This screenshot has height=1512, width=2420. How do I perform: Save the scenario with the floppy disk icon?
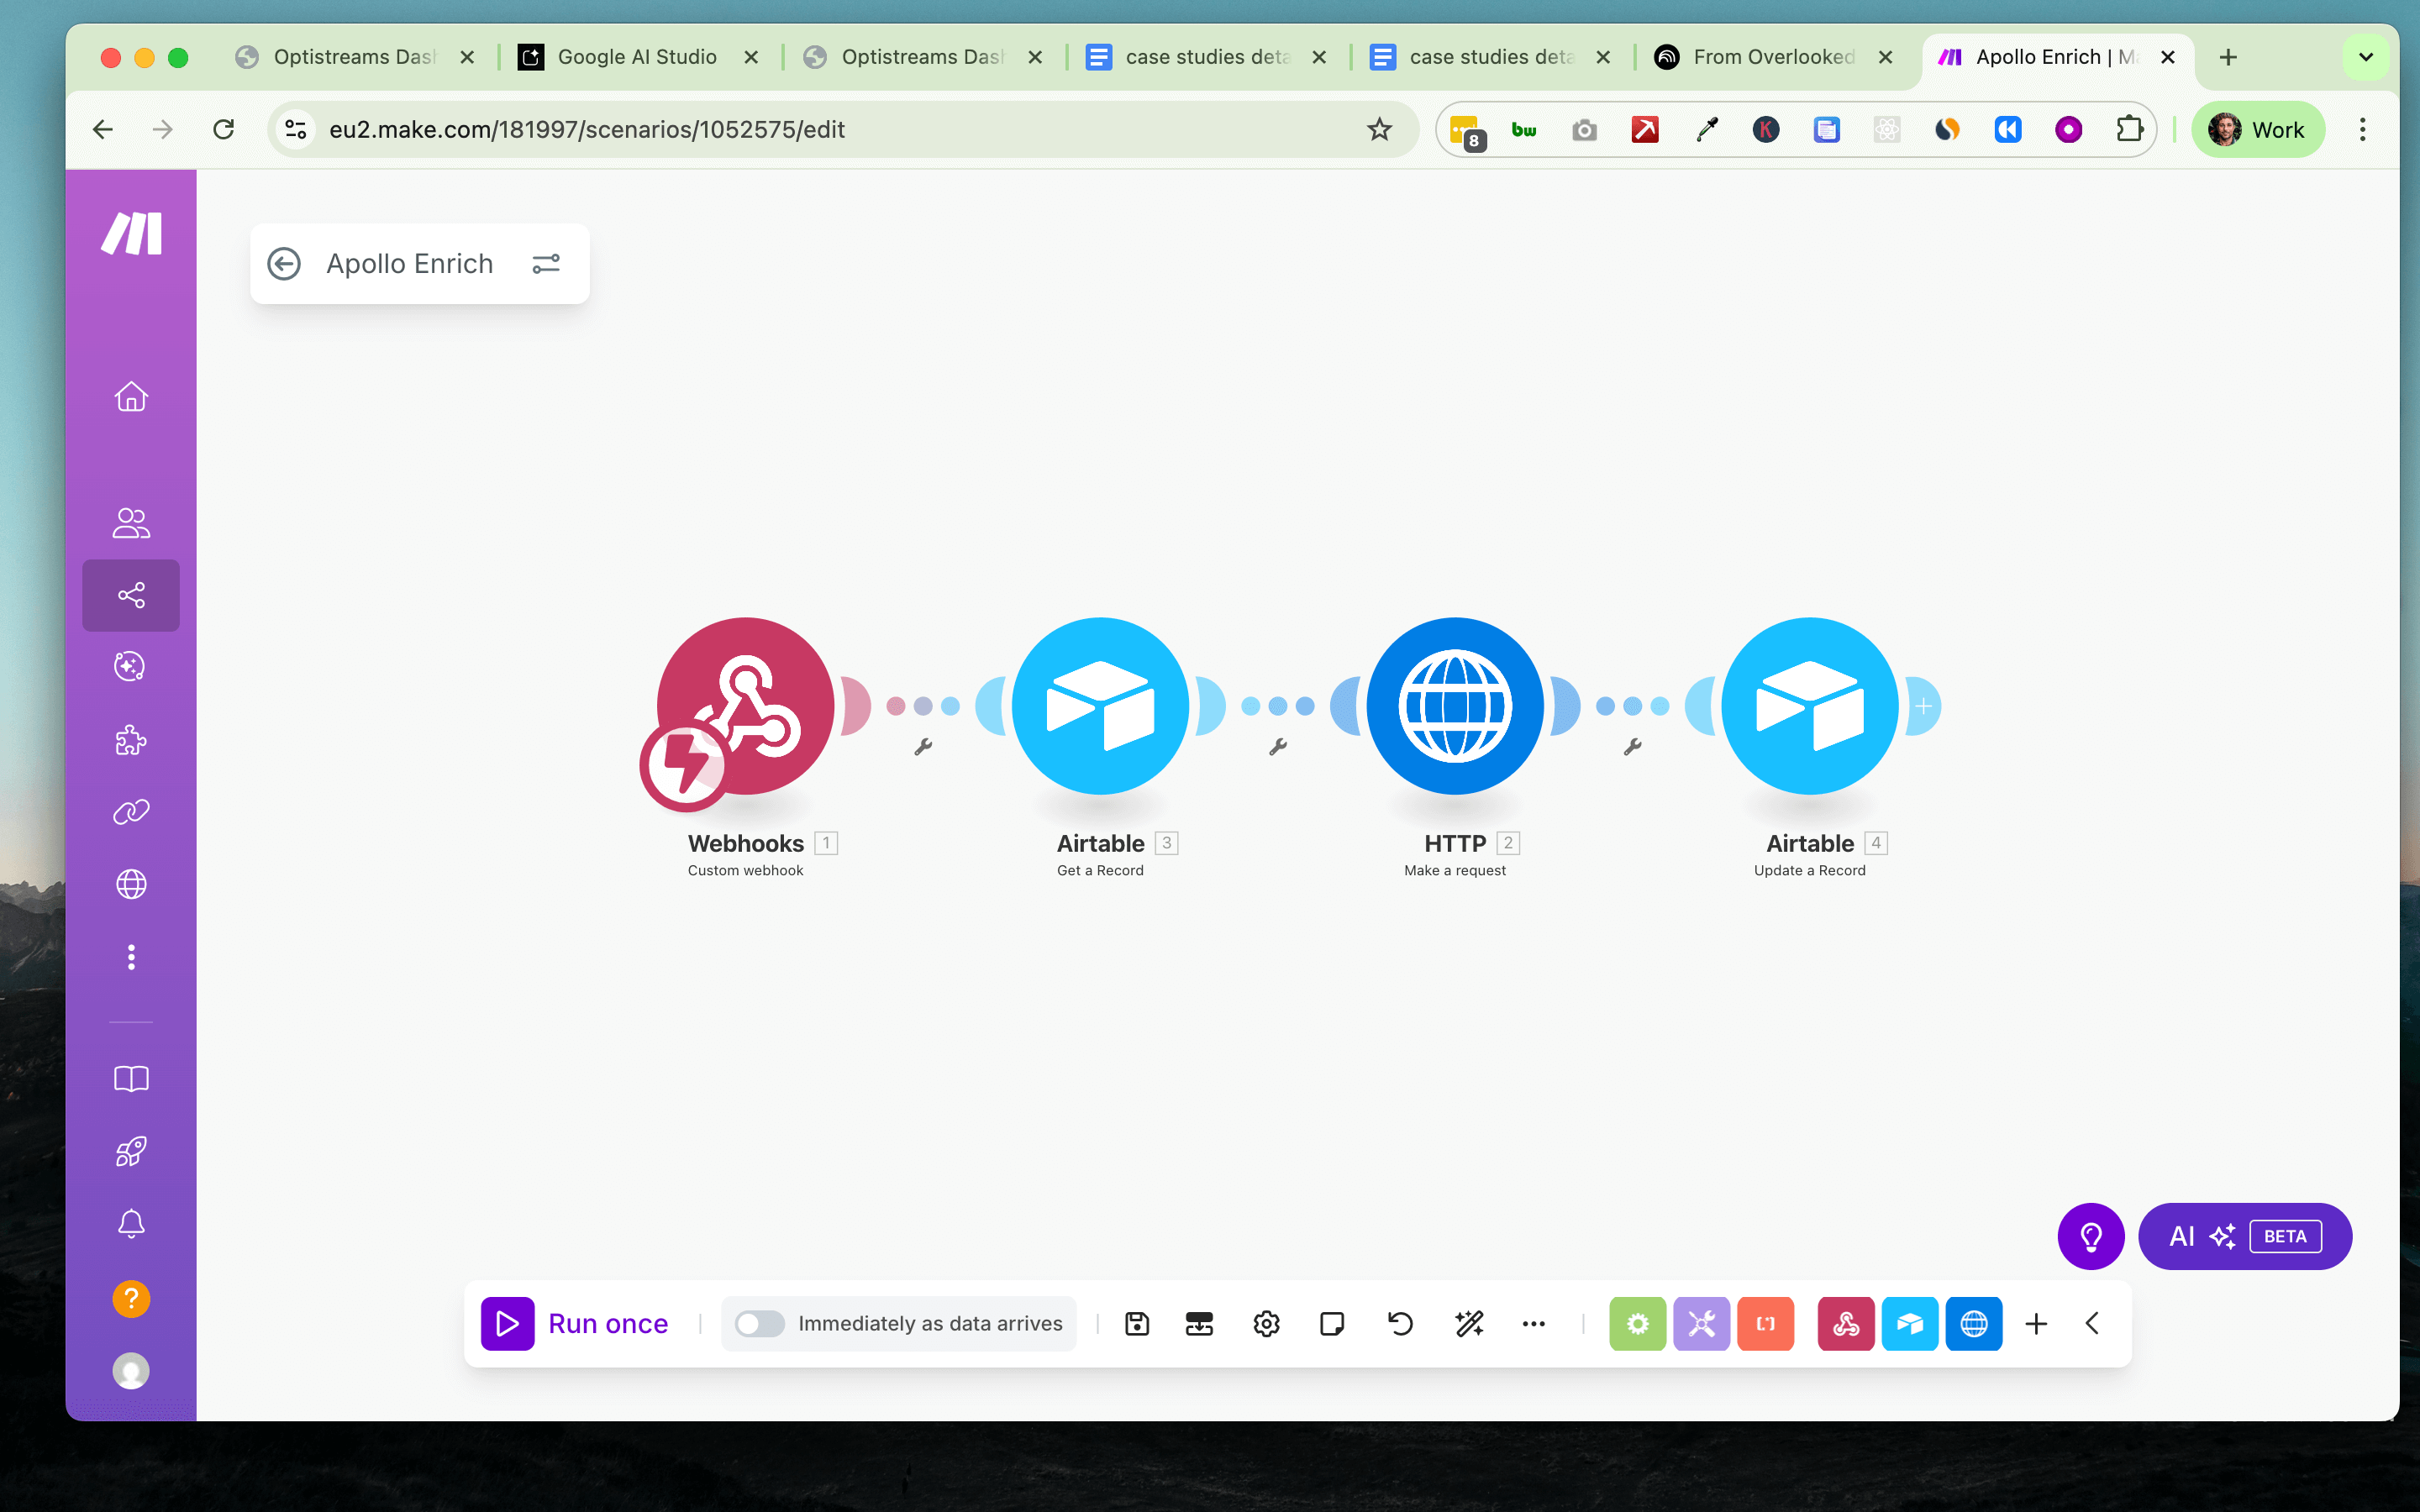coord(1137,1324)
